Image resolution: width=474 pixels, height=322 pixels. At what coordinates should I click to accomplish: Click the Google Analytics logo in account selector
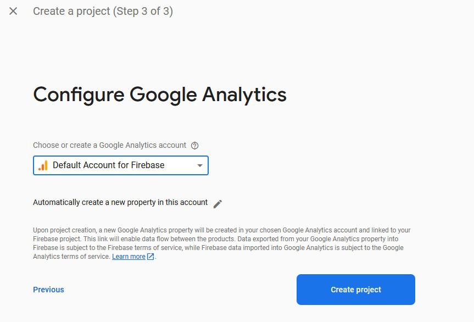43,165
